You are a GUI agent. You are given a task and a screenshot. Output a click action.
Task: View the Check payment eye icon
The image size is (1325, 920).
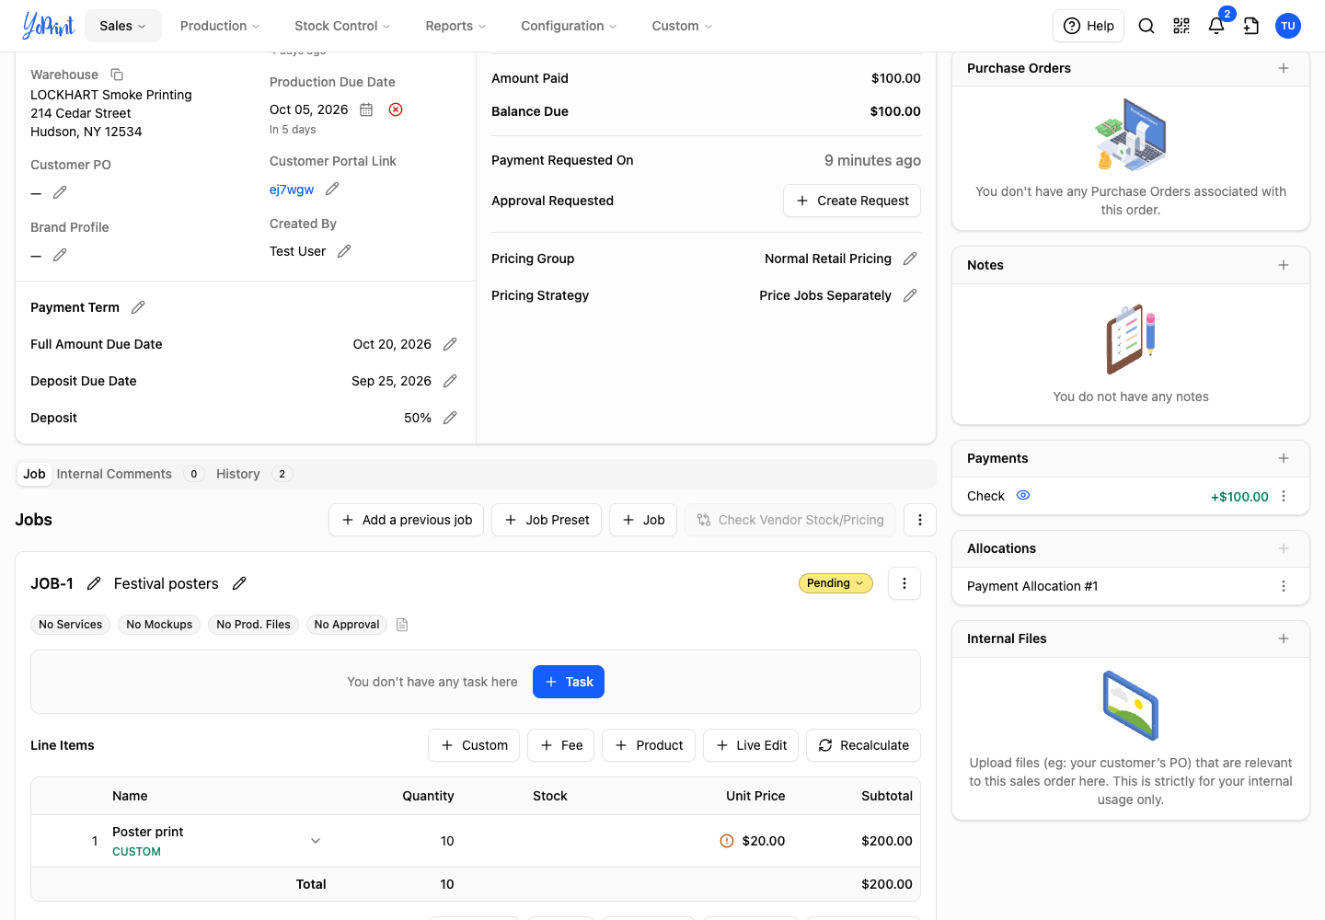pyautogui.click(x=1023, y=495)
